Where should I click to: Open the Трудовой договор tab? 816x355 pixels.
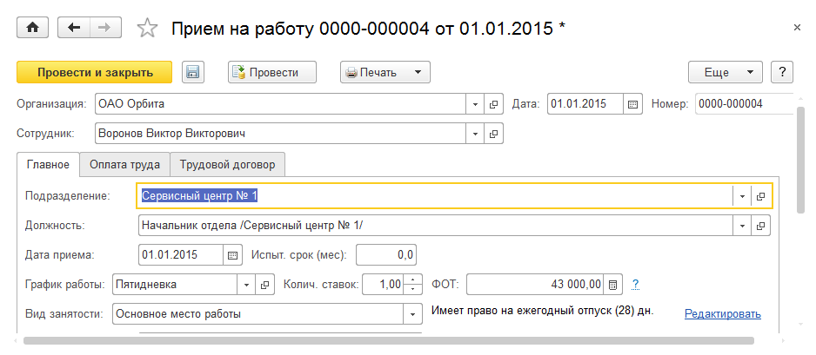[227, 164]
